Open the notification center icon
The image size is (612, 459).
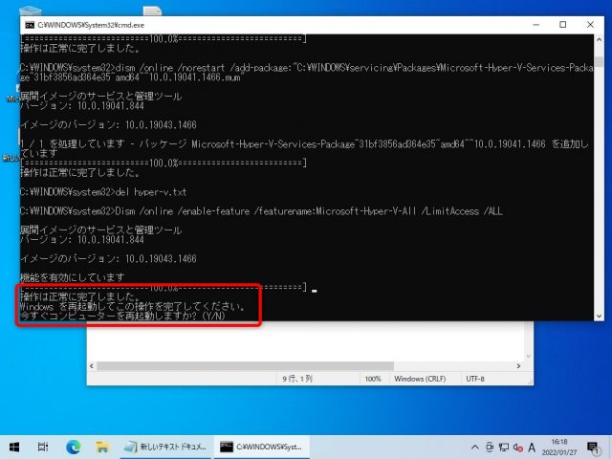(590, 447)
